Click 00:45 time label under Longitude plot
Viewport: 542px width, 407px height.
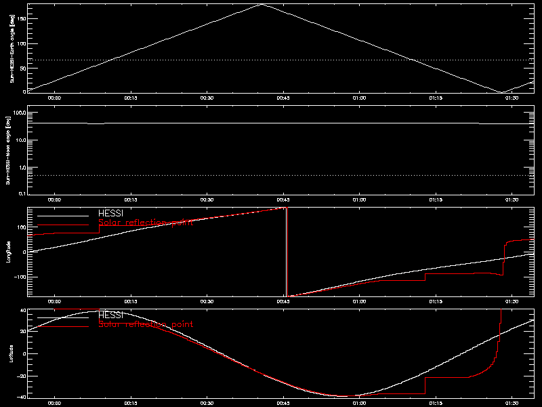click(x=283, y=301)
